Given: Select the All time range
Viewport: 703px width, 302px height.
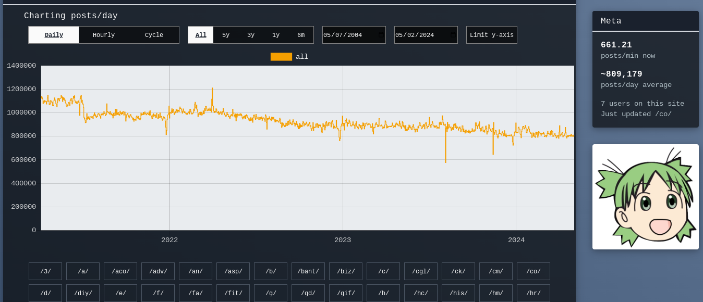Looking at the screenshot, I should tap(201, 35).
